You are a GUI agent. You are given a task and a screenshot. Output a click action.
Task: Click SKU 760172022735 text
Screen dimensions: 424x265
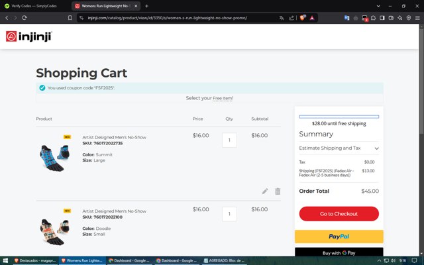[103, 143]
